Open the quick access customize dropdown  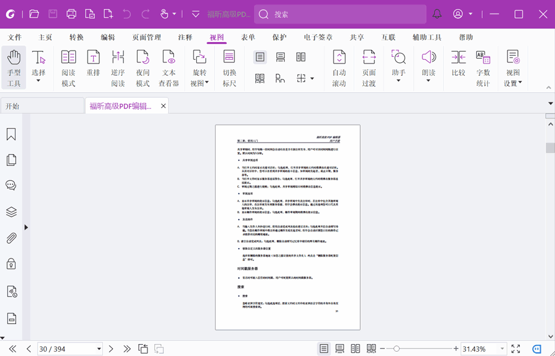point(195,14)
